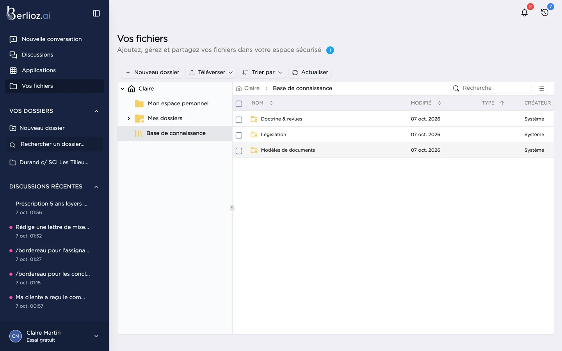The image size is (562, 351).
Task: Click Claire in the breadcrumb
Action: [x=252, y=89]
